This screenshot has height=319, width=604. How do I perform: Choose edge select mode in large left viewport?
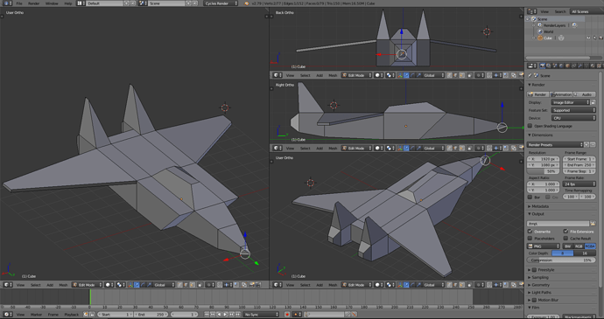pyautogui.click(x=186, y=285)
